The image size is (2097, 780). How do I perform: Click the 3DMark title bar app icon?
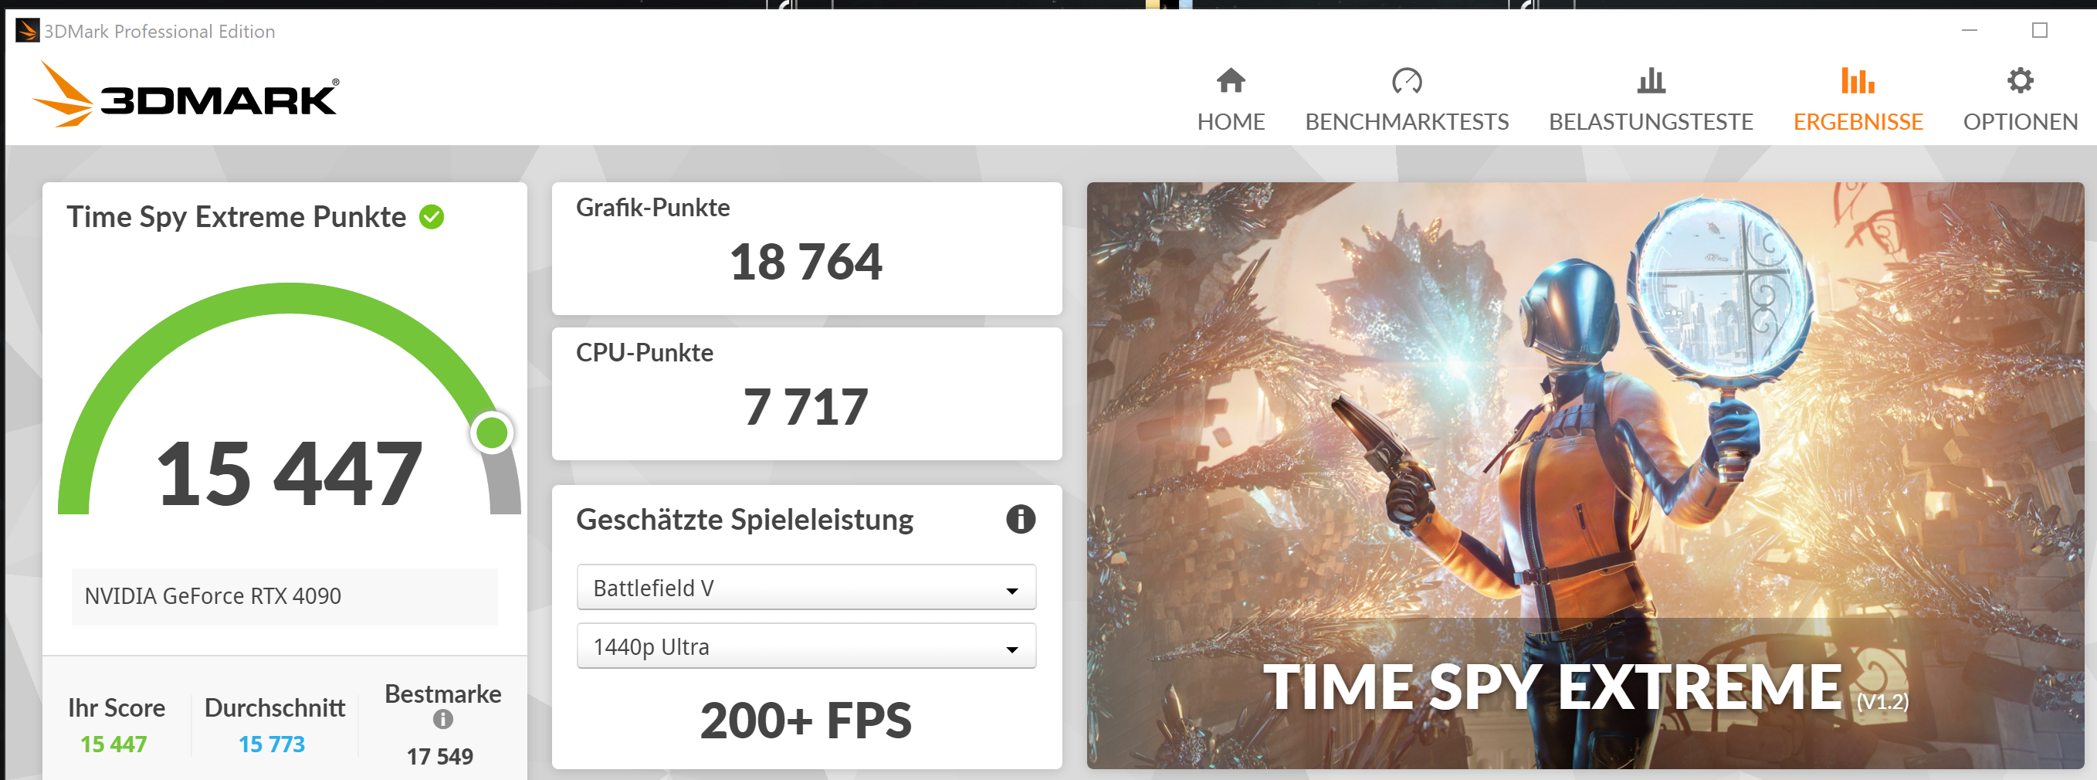click(27, 31)
